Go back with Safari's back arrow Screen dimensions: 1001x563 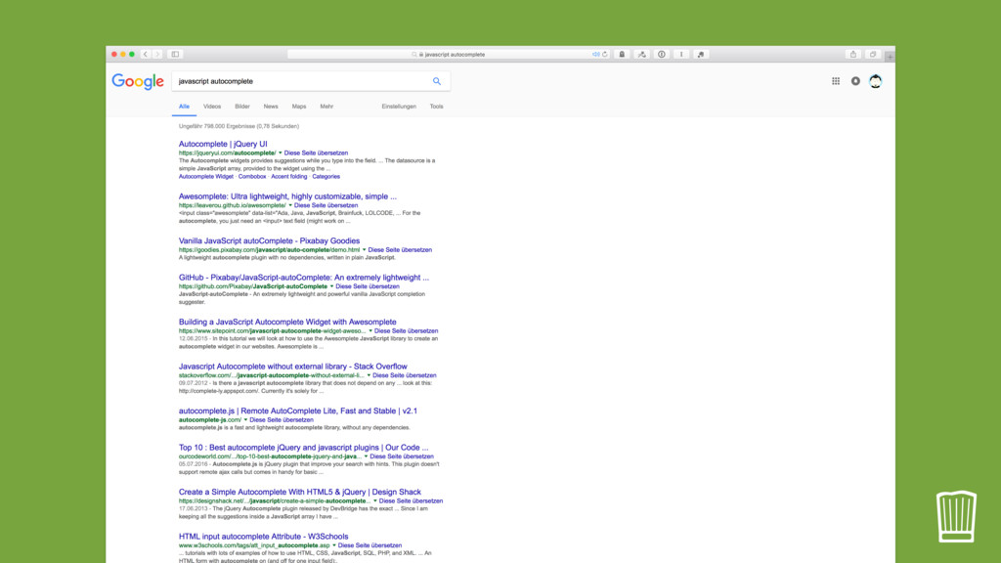click(146, 55)
